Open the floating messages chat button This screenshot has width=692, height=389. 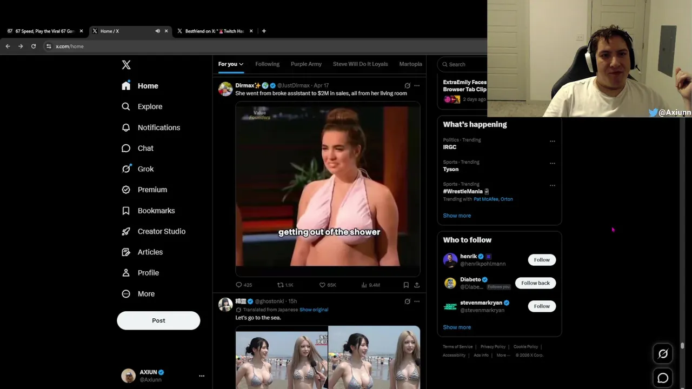click(663, 378)
